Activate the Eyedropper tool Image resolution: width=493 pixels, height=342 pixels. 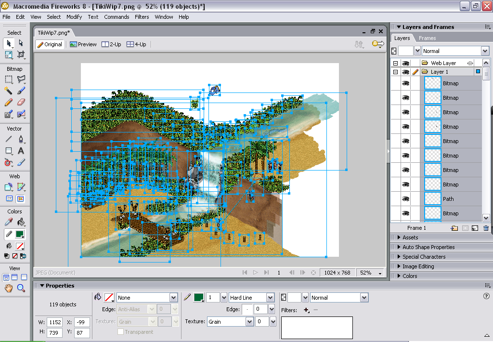(9, 222)
